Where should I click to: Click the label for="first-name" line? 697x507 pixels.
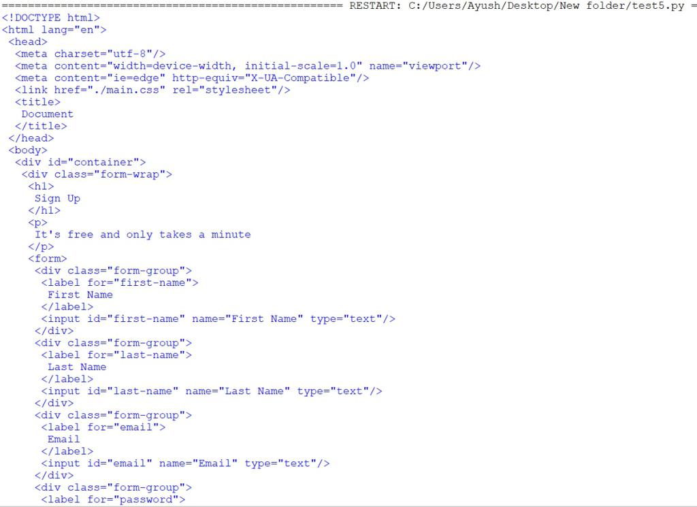[x=120, y=282]
